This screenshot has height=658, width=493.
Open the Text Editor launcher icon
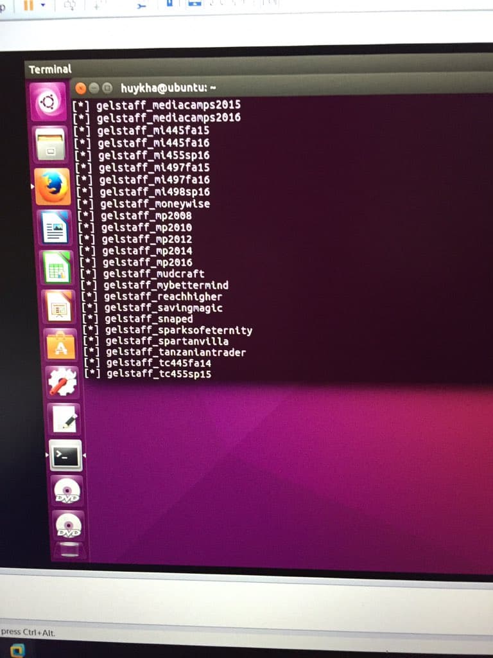click(64, 419)
